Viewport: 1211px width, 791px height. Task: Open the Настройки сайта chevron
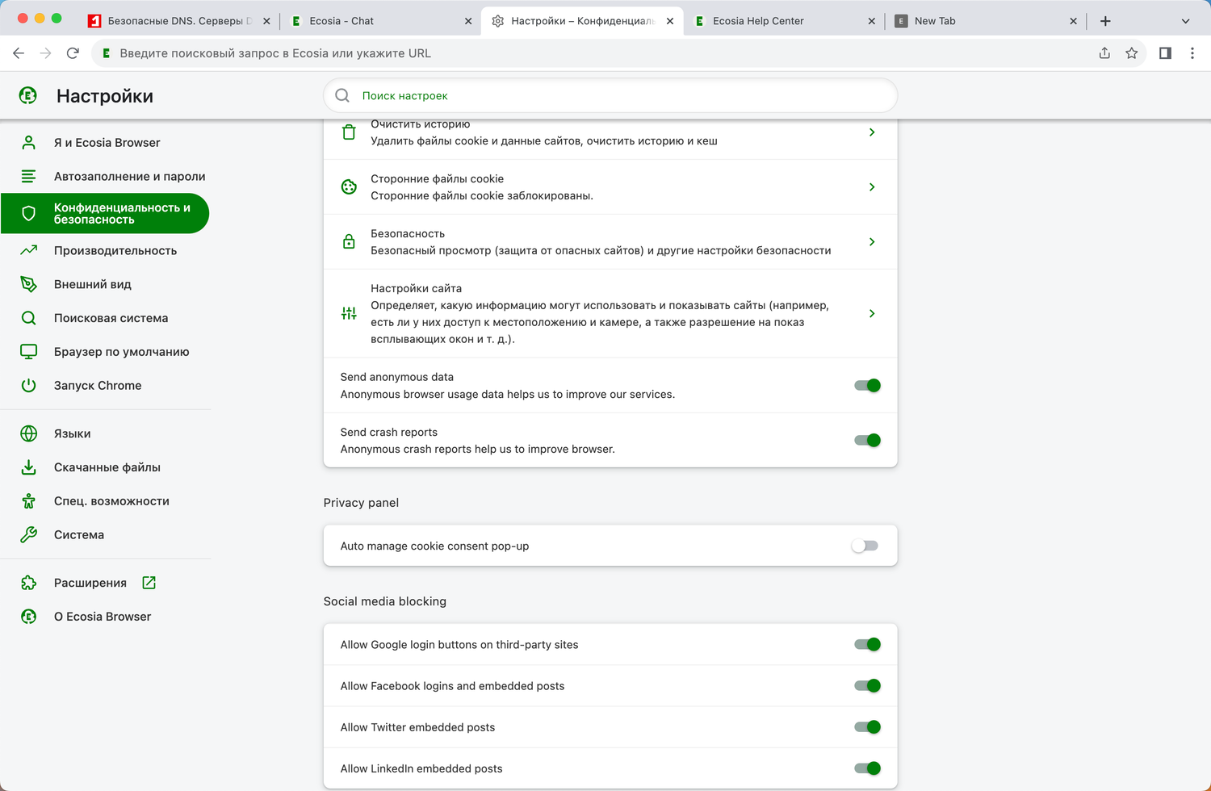[872, 313]
